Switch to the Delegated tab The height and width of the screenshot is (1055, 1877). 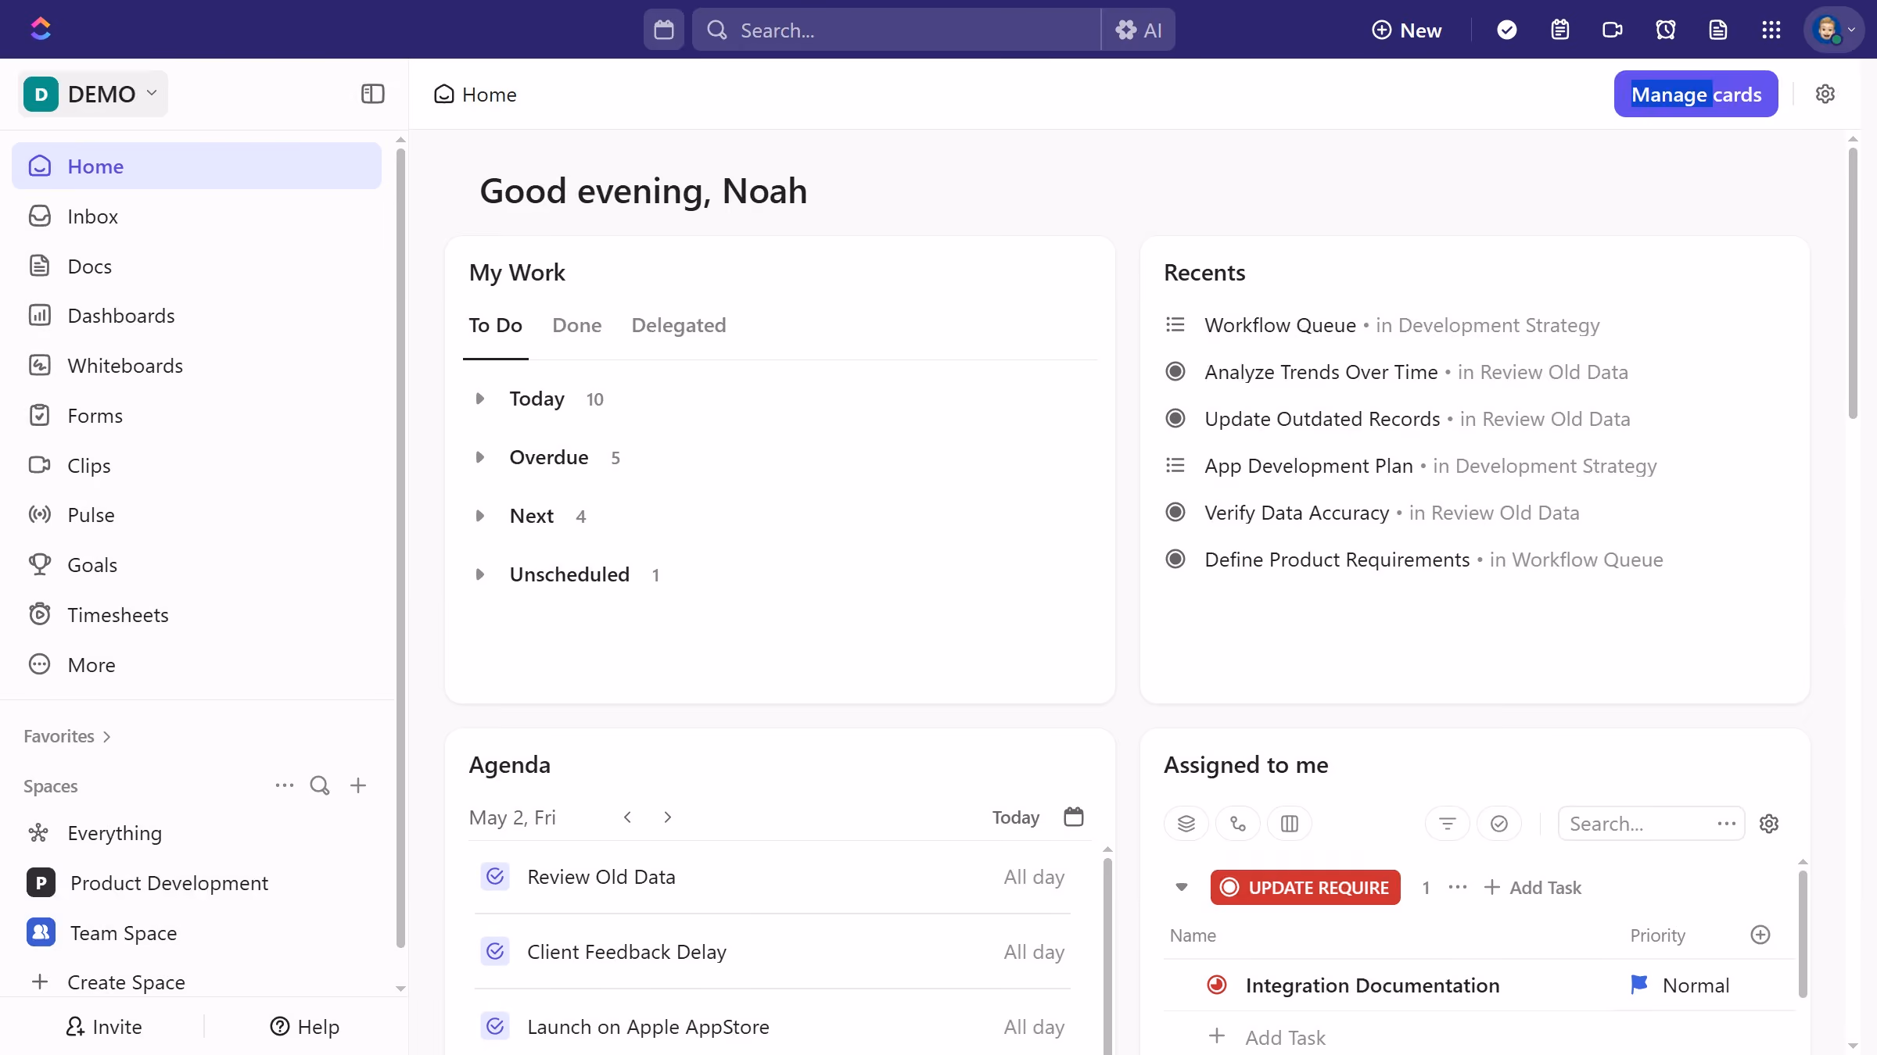(678, 324)
